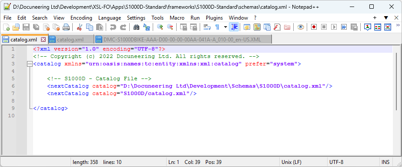
Task: Switch to the inactive gray catalog.xml tab
Action: [x=71, y=40]
